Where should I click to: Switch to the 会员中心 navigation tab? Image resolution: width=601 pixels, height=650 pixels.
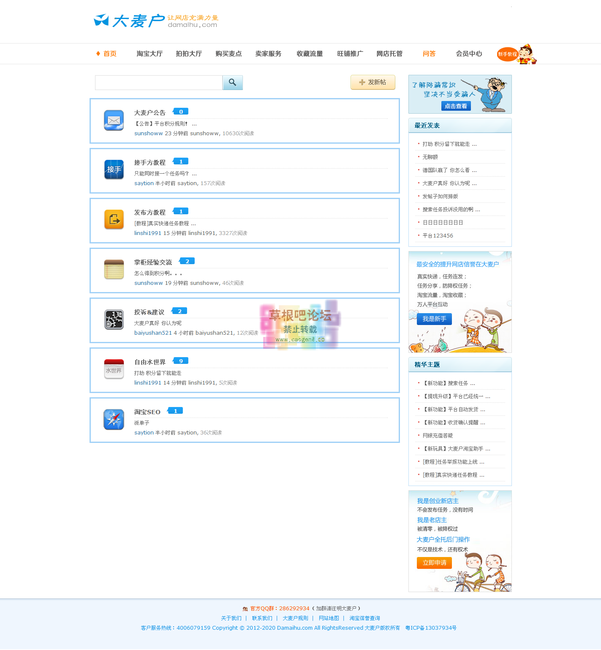point(468,54)
